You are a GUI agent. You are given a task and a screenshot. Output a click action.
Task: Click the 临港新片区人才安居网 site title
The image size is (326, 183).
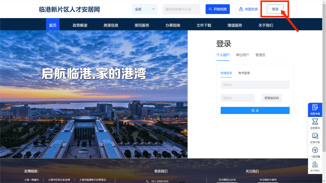(x=69, y=9)
